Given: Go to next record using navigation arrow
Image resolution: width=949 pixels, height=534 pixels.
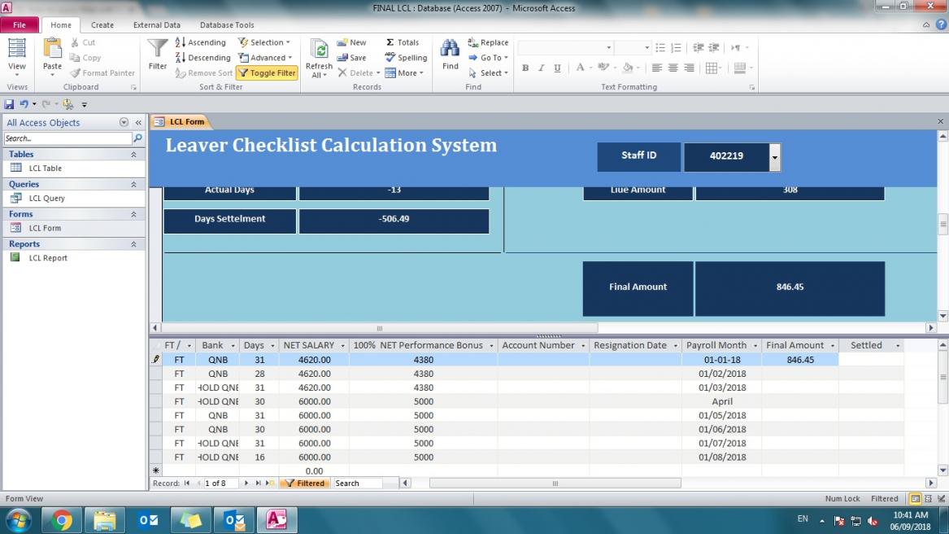Looking at the screenshot, I should pyautogui.click(x=246, y=484).
